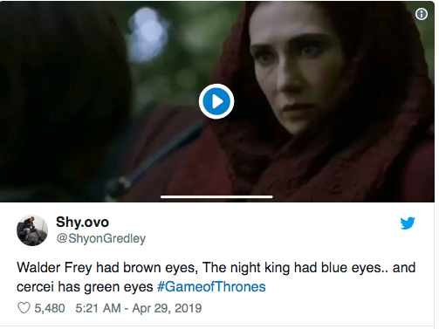439x329 pixels.
Task: Open the info icon on the video corner
Action: pyautogui.click(x=422, y=14)
